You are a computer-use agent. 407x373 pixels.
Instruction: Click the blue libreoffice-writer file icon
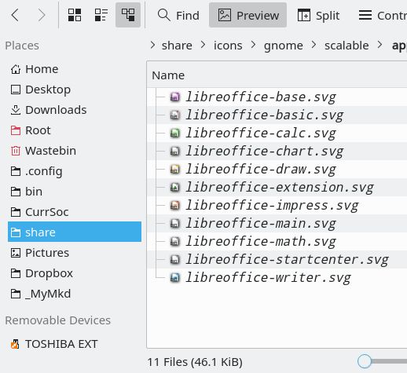click(175, 278)
